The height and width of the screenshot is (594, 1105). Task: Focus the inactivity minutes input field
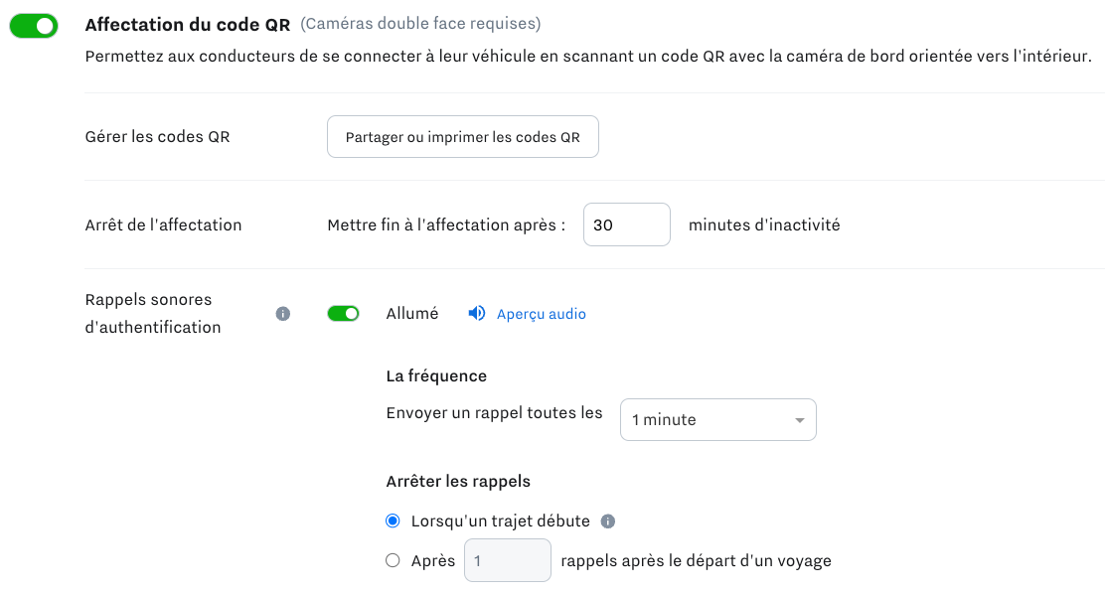click(626, 225)
